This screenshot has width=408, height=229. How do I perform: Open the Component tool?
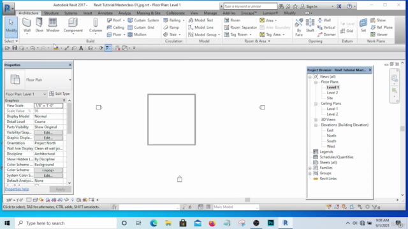73,26
